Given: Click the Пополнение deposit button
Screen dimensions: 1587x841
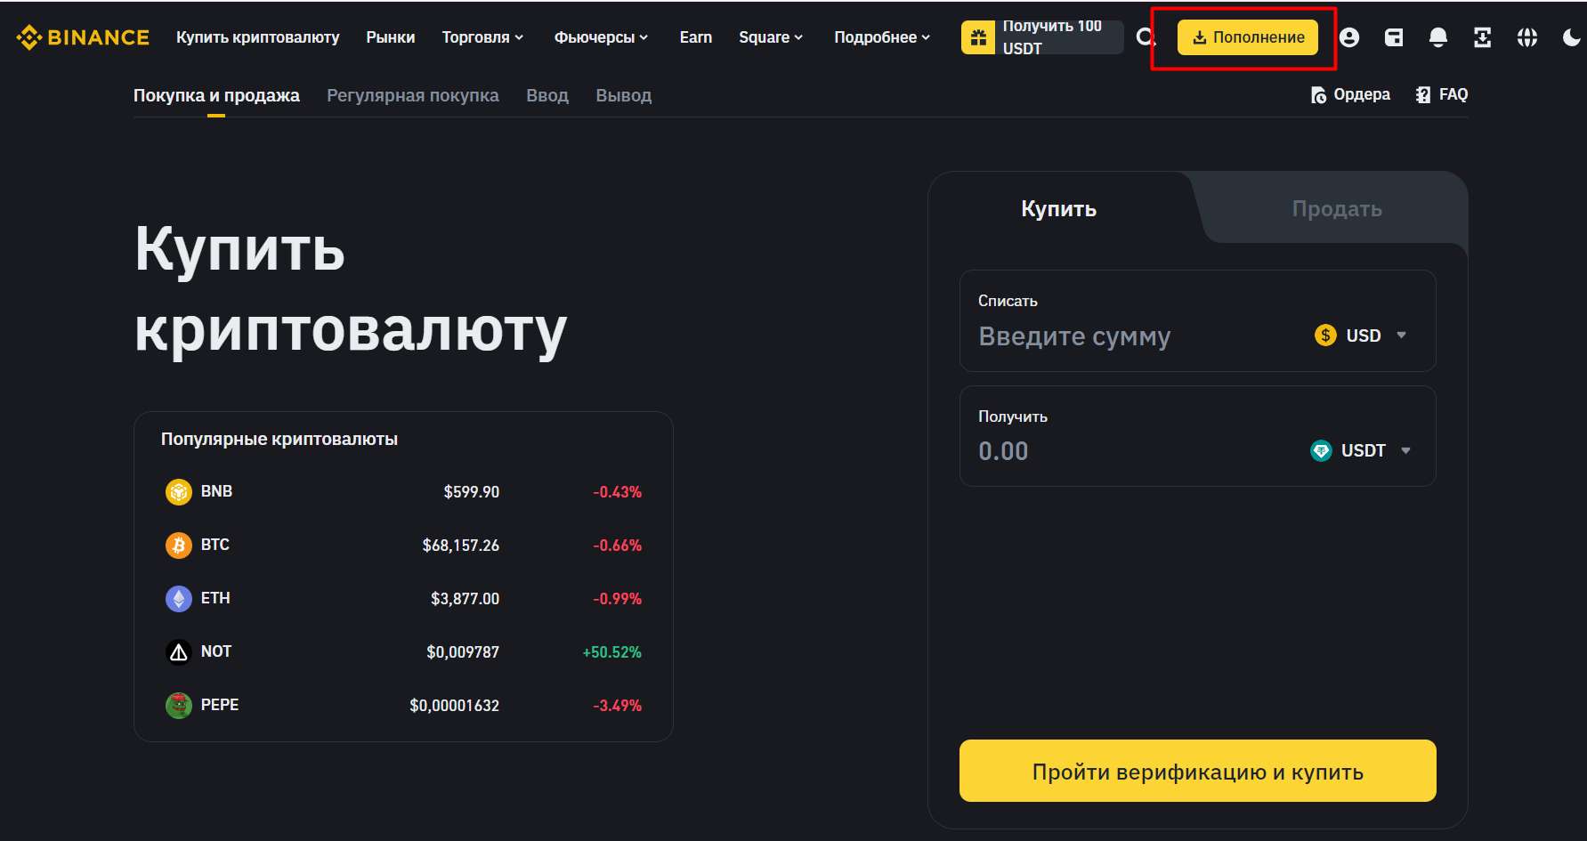Looking at the screenshot, I should tap(1248, 37).
